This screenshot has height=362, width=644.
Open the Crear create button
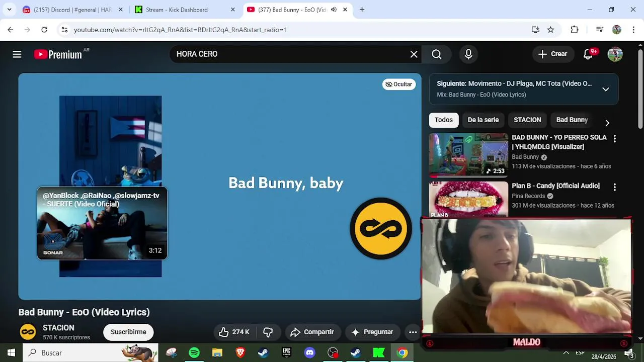coord(552,54)
